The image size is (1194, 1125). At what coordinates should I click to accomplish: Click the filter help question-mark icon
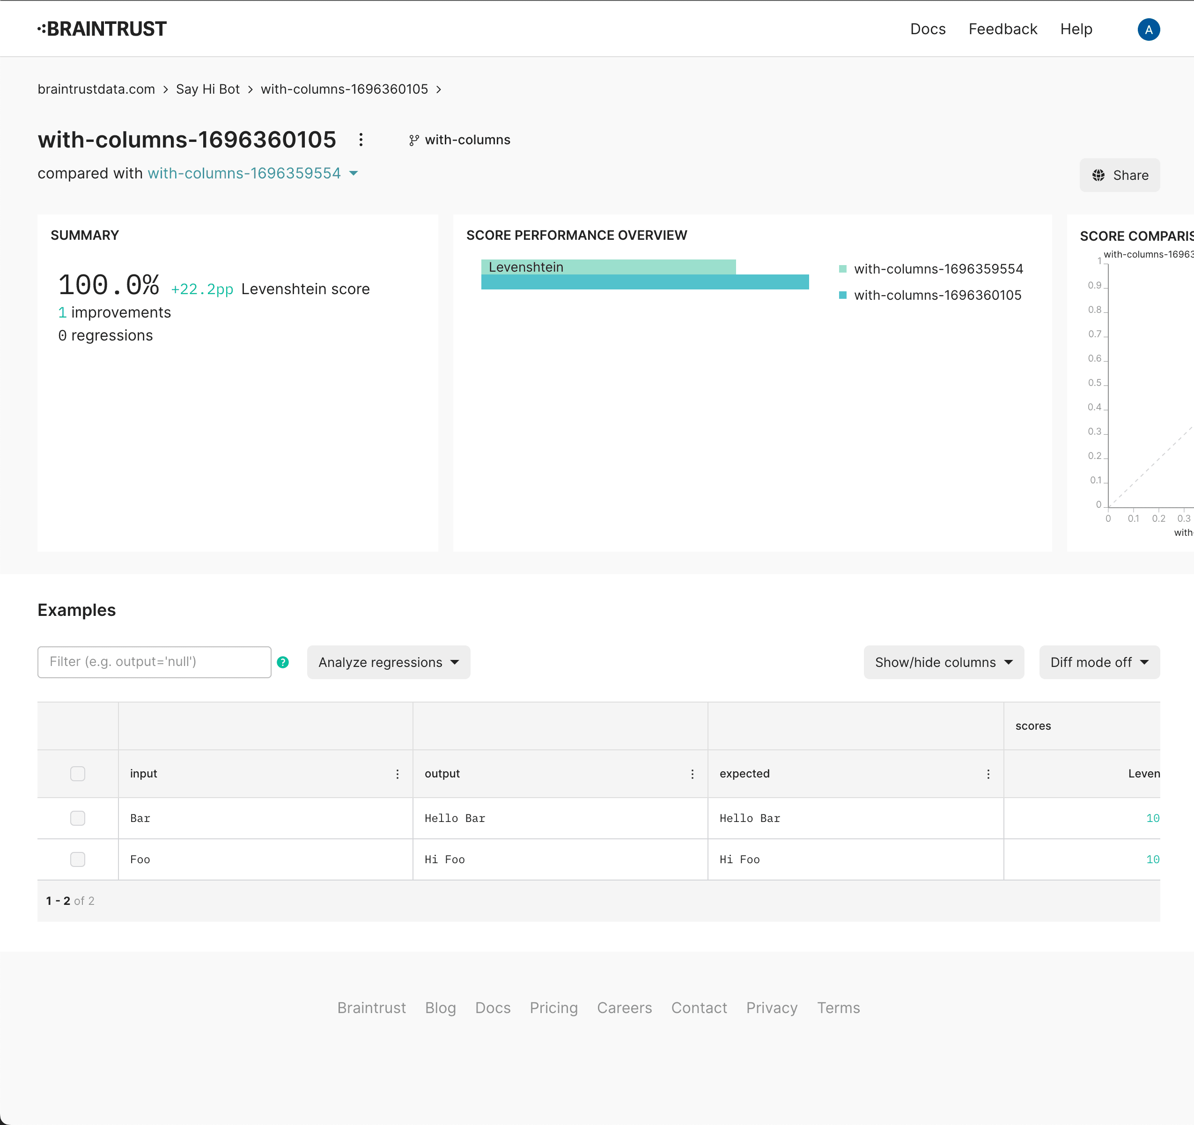pos(283,662)
